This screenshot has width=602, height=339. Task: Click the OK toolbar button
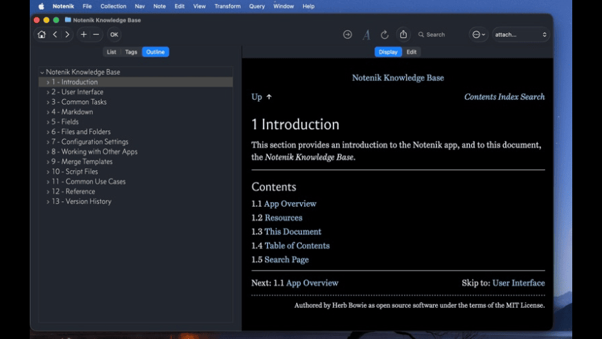[x=114, y=35]
